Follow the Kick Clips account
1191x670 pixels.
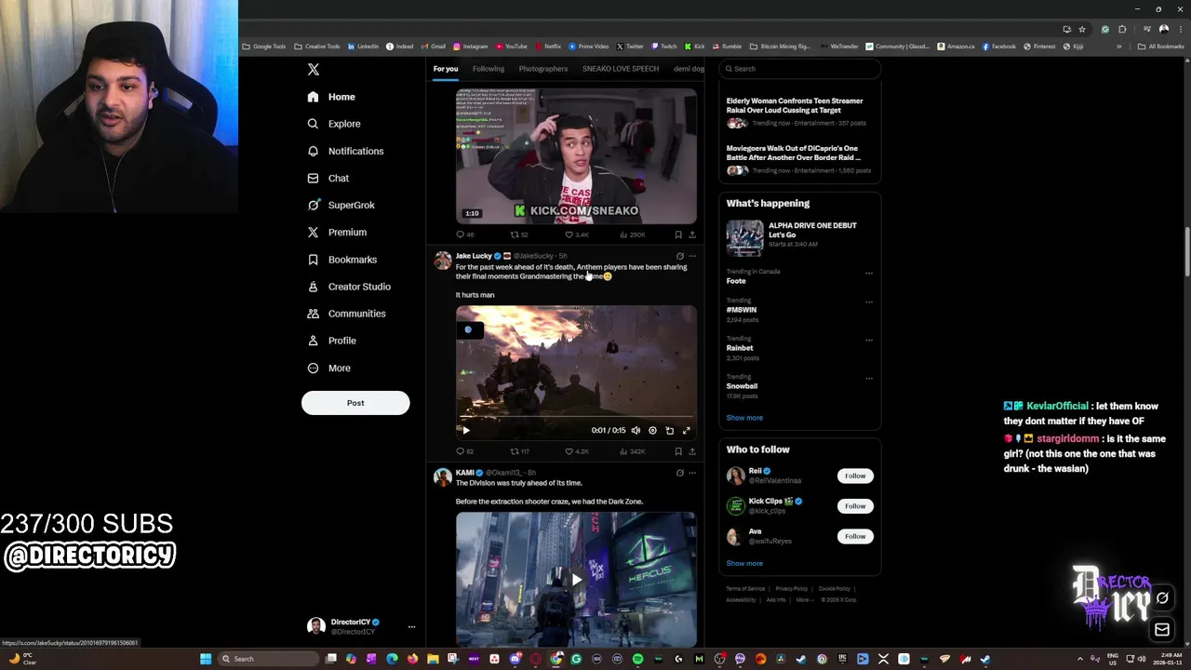(855, 506)
